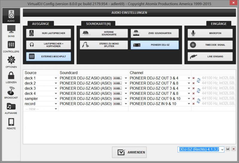Open the '-- new --' source dropdown
The height and width of the screenshot is (163, 239).
(56, 109)
